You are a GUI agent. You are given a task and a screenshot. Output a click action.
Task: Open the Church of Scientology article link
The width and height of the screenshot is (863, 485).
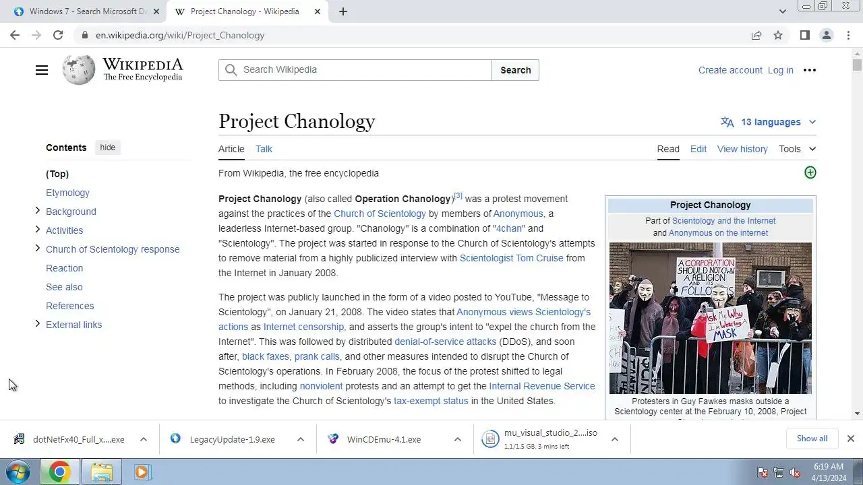pos(380,214)
